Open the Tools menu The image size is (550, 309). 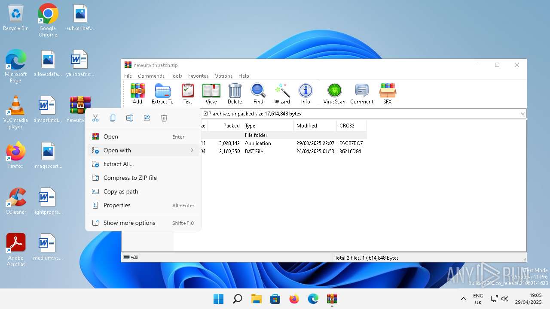tap(176, 76)
